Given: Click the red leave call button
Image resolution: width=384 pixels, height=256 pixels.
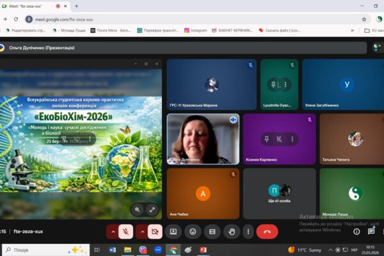Looking at the screenshot, I should pos(267,231).
